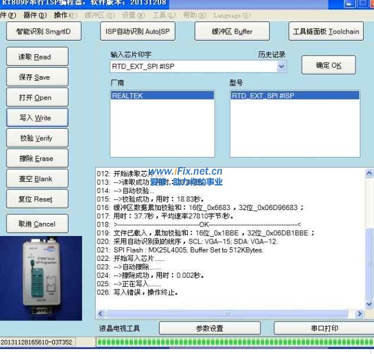Screen dimensions: 374x354
Task: Click log line 015 校验成功 18.83秒
Action: [150, 199]
